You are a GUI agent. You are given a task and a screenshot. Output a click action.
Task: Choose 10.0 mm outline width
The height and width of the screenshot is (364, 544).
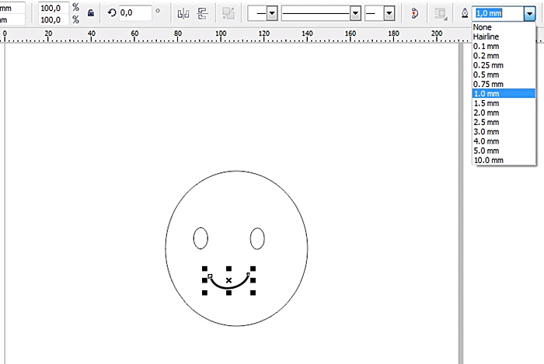pos(504,161)
